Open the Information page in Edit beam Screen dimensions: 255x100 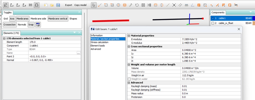coord(97,35)
